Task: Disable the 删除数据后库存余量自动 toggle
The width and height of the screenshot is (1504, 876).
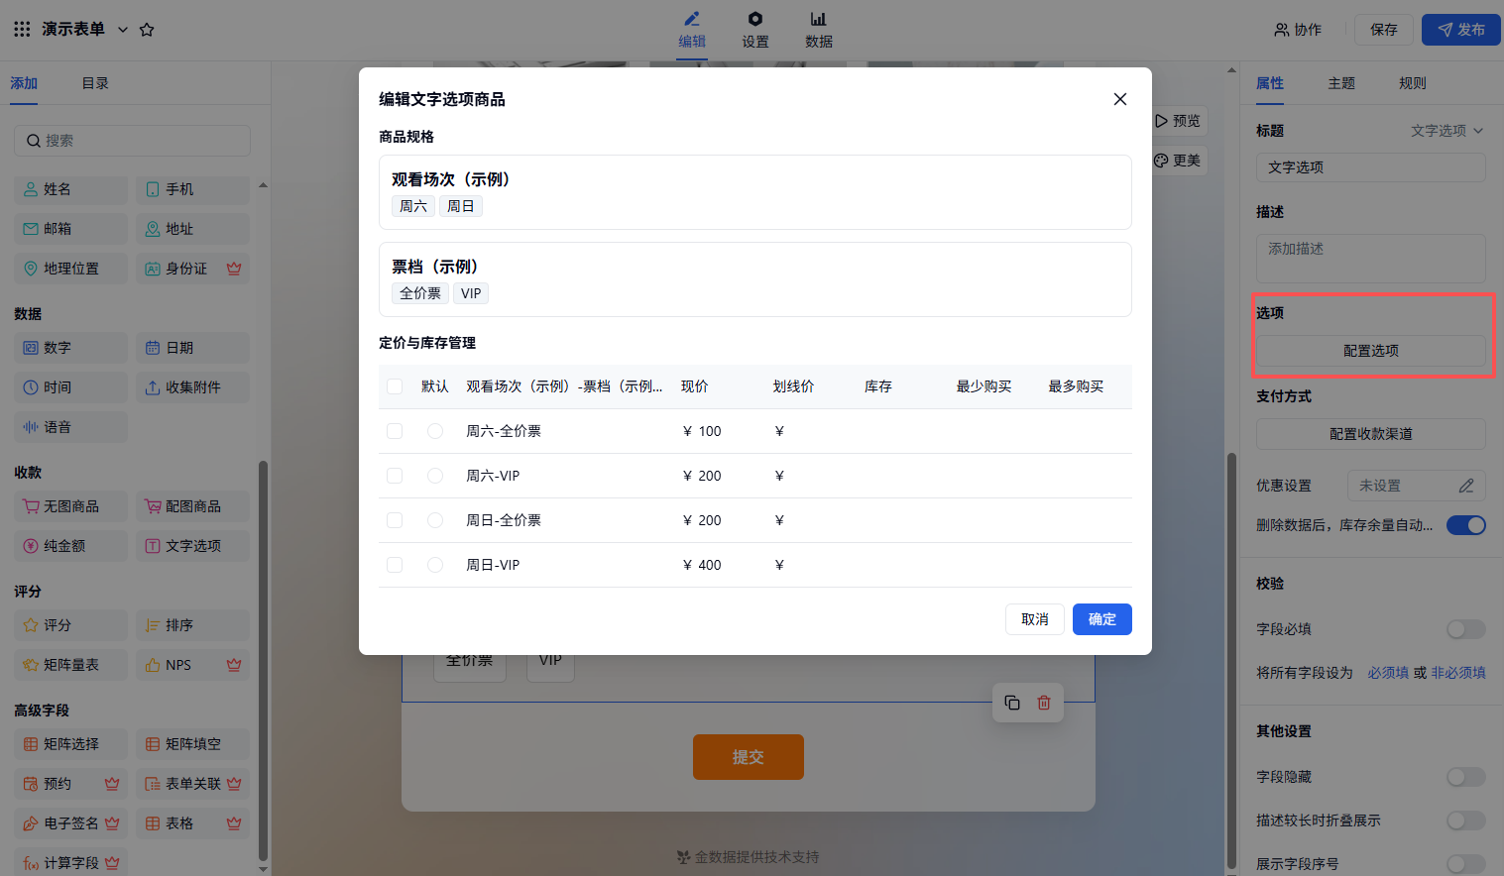Action: [x=1465, y=525]
